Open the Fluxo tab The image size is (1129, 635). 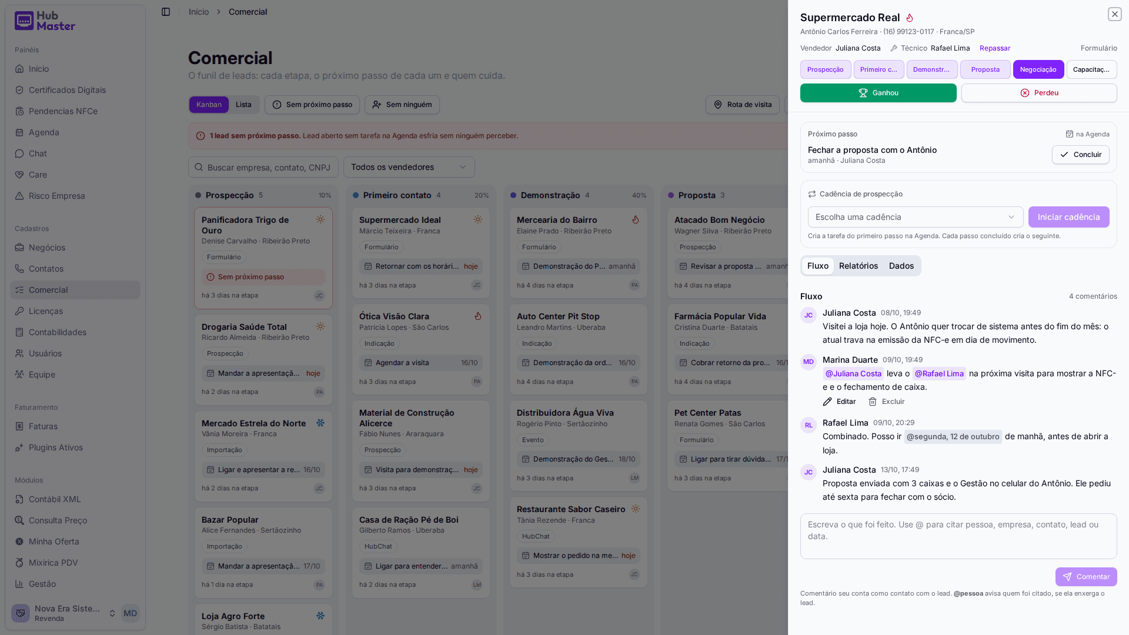point(817,266)
